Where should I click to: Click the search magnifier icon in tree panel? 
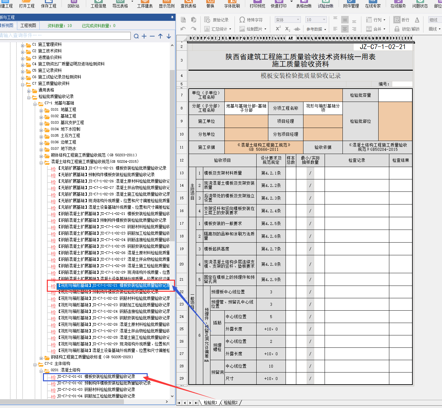[x=136, y=36]
